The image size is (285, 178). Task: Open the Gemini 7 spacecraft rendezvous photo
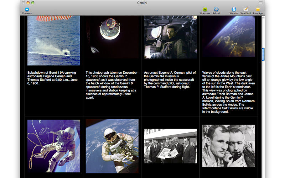112,37
